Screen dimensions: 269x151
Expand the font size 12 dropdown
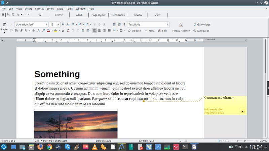[x=59, y=24]
